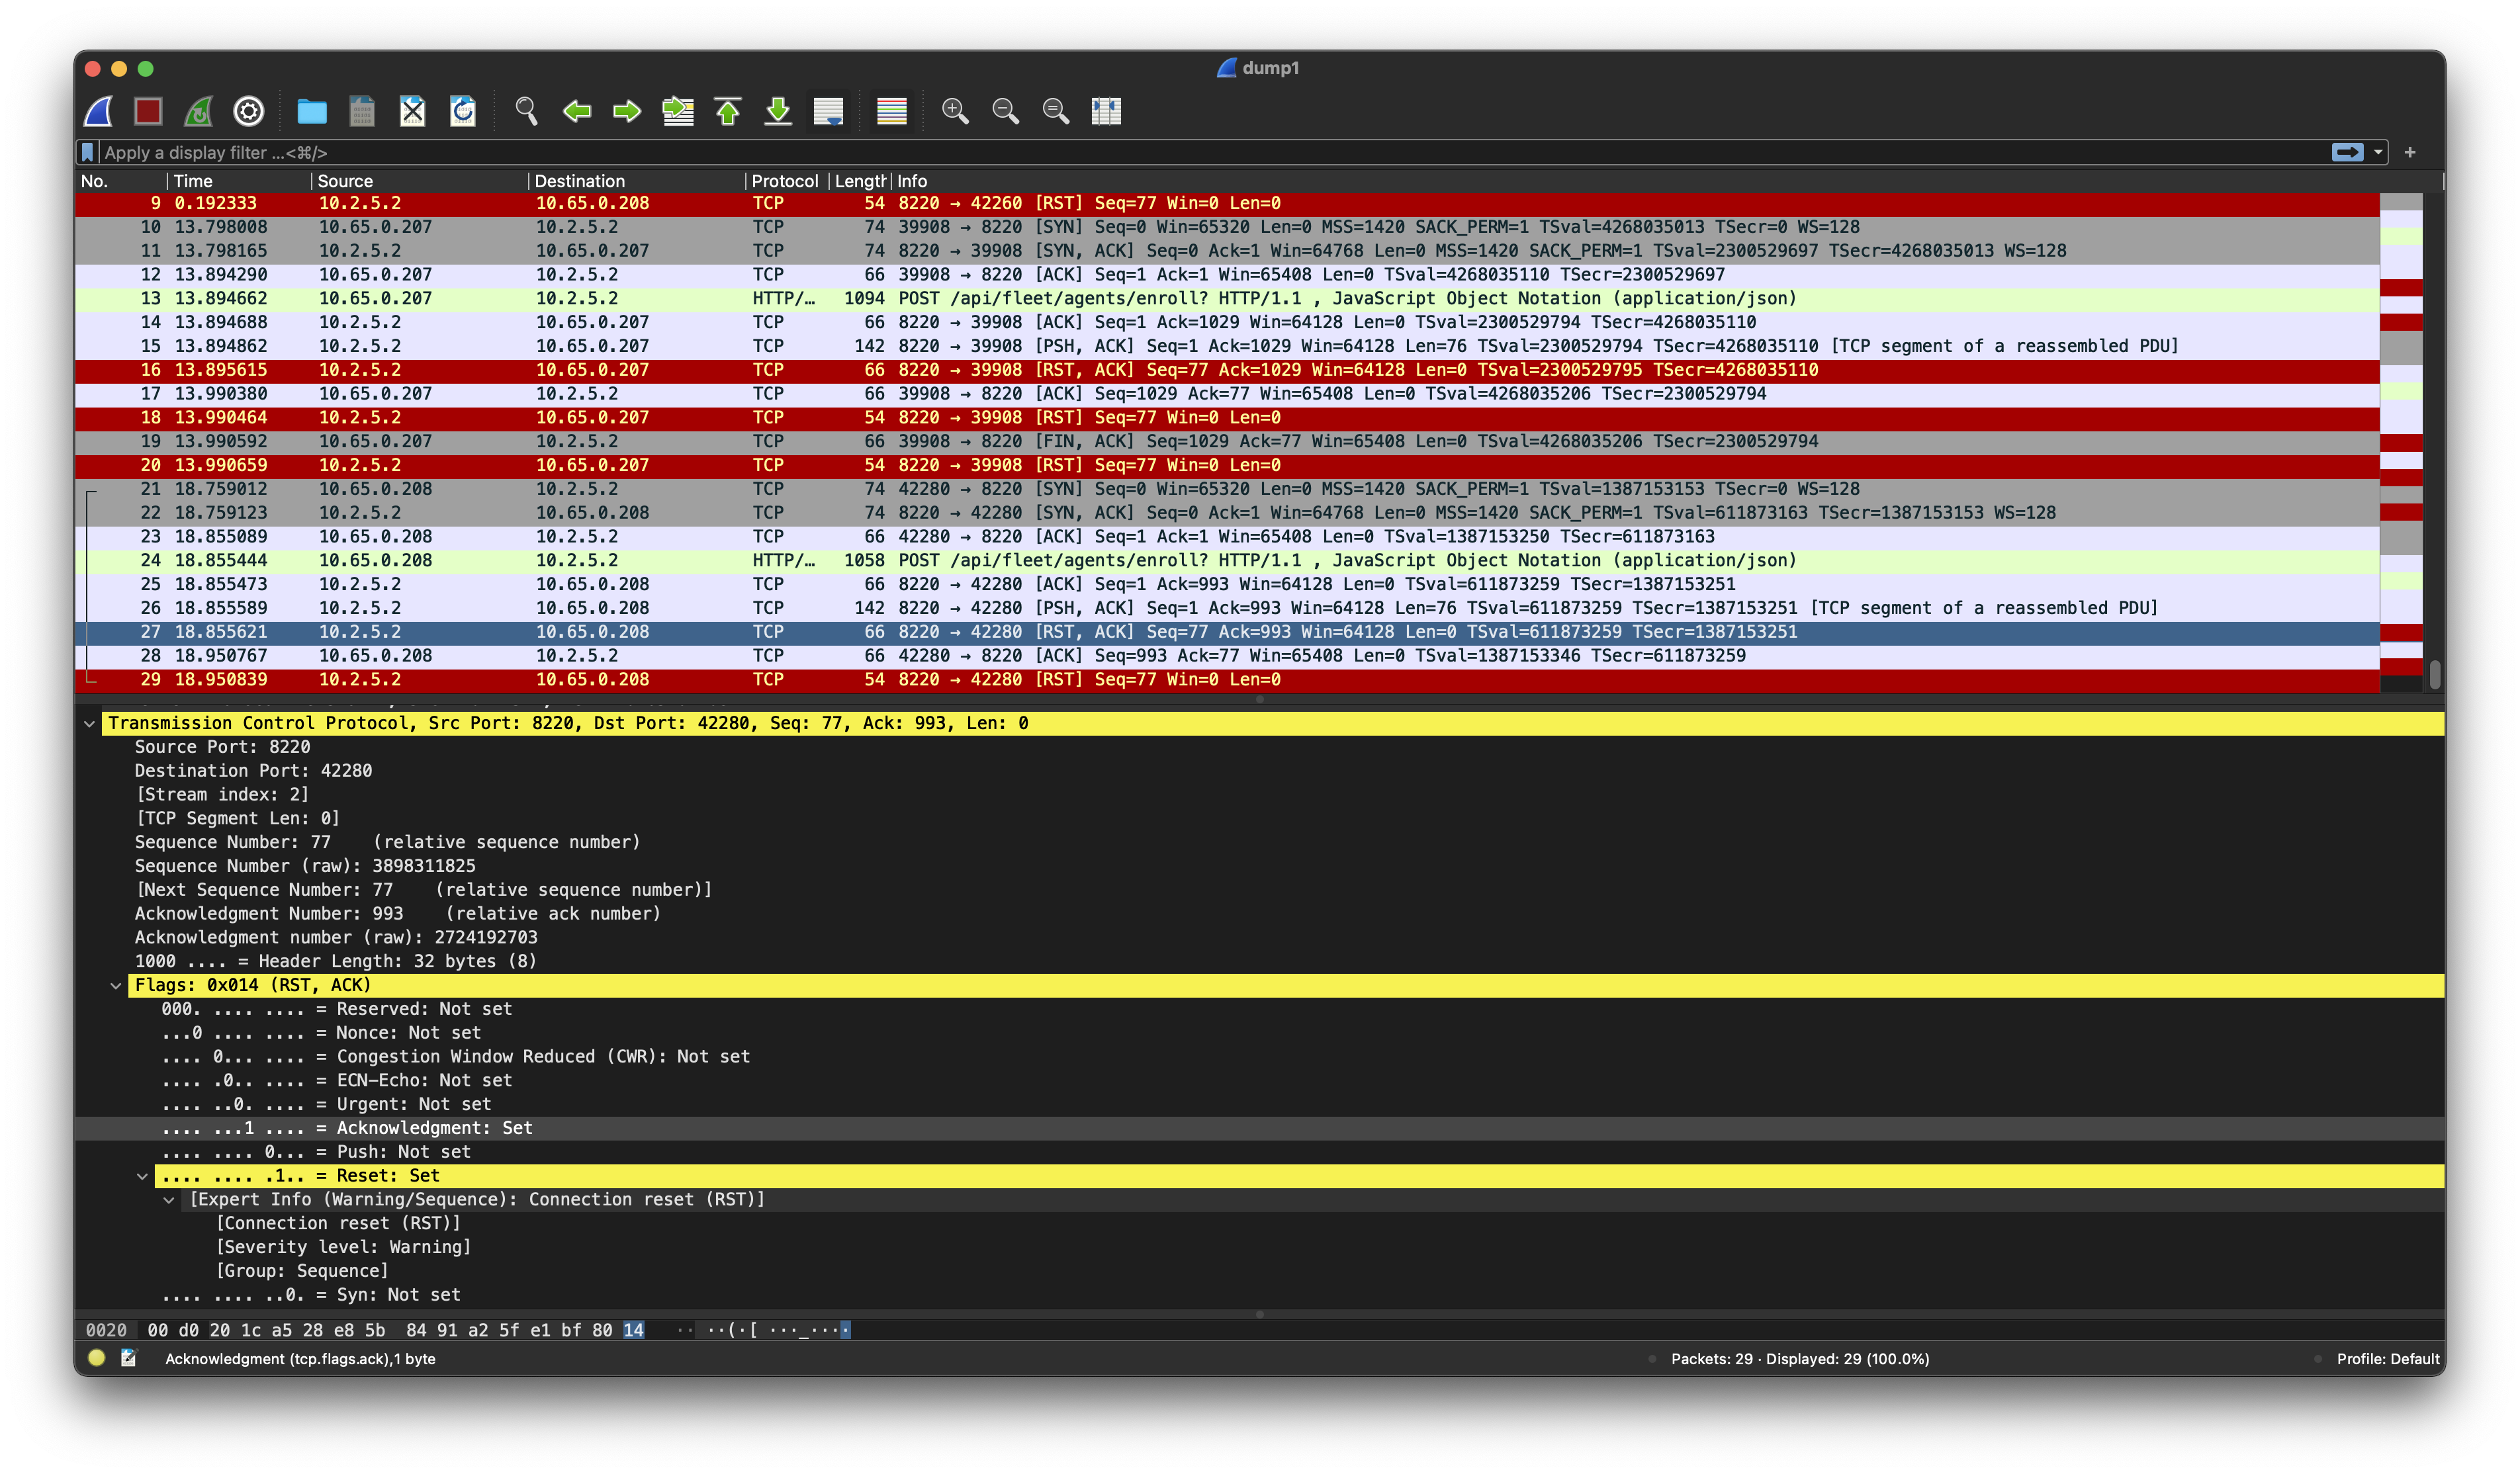Sort packets by the Protocol column
This screenshot has height=1474, width=2520.
(784, 181)
